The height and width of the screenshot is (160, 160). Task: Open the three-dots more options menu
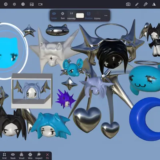pyautogui.click(x=106, y=16)
